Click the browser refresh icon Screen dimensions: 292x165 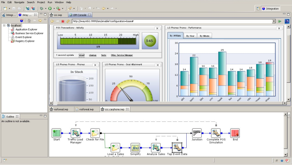click(68, 21)
